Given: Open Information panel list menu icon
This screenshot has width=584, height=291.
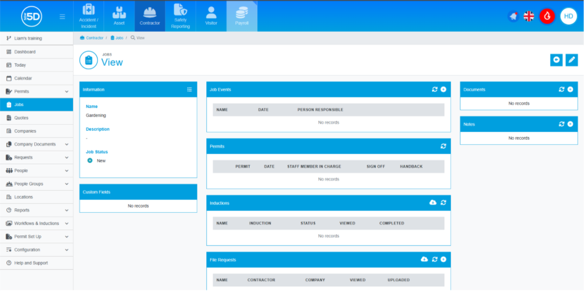Looking at the screenshot, I should click(x=189, y=89).
